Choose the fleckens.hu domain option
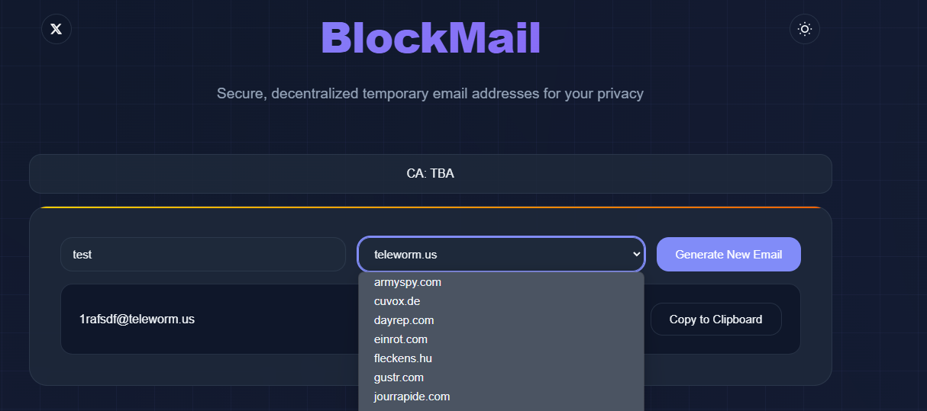Viewport: 927px width, 411px height. tap(403, 358)
